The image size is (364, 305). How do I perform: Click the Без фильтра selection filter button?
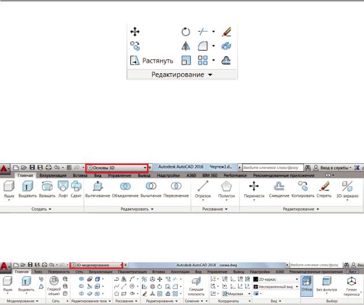point(327,286)
